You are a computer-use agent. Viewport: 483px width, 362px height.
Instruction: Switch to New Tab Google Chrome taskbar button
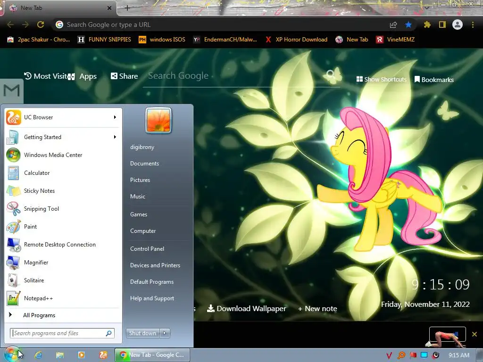(152, 355)
